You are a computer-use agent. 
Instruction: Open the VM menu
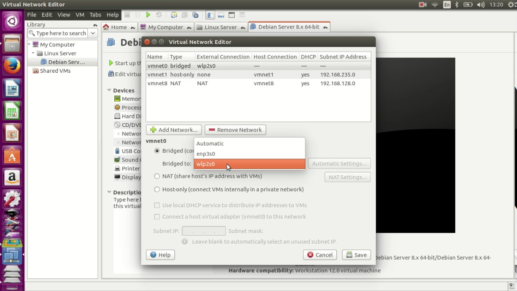point(80,15)
